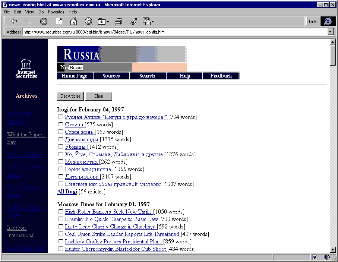Expand the Address bar URL dropdown
This screenshot has height=262, width=338.
pyautogui.click(x=330, y=32)
